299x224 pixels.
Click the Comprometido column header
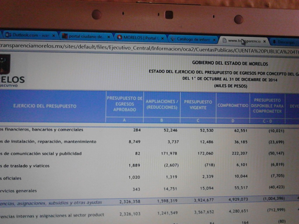click(233, 105)
